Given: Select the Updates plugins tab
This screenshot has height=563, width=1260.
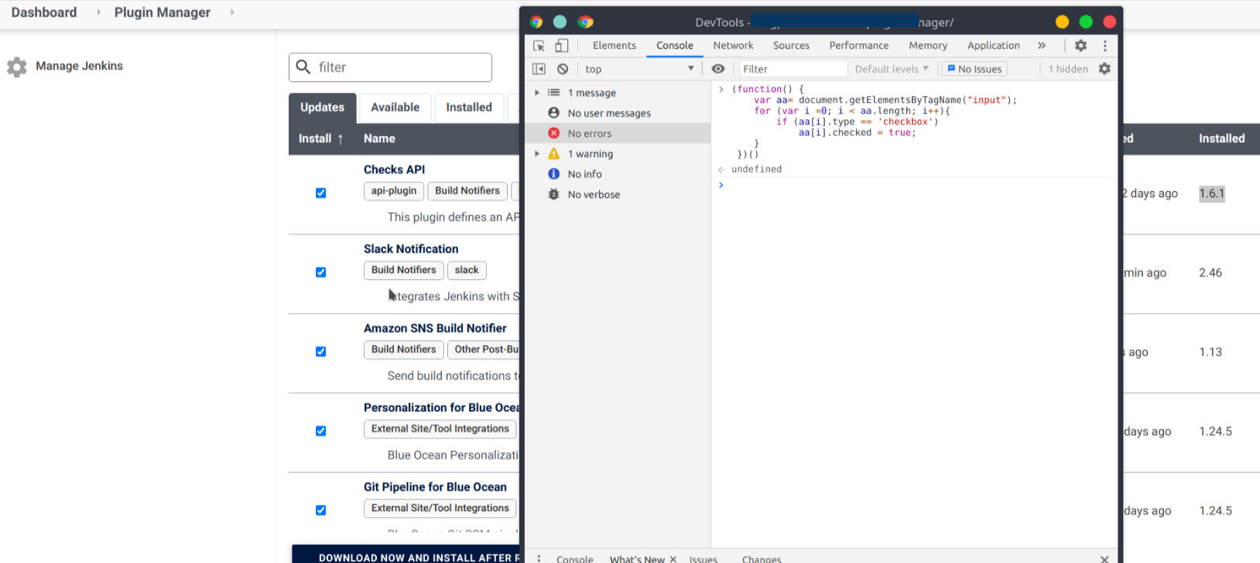Looking at the screenshot, I should point(322,107).
